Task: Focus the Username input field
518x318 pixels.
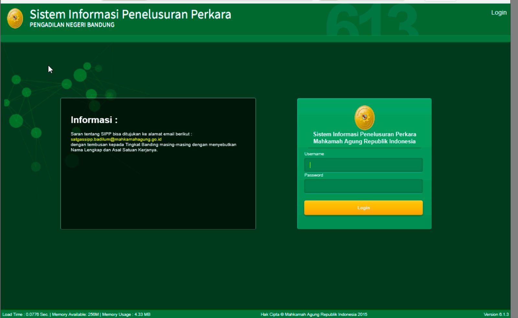Action: point(363,165)
